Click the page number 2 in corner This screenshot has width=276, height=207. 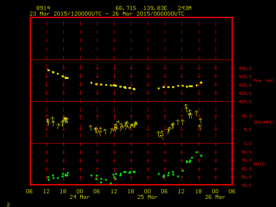[8, 204]
